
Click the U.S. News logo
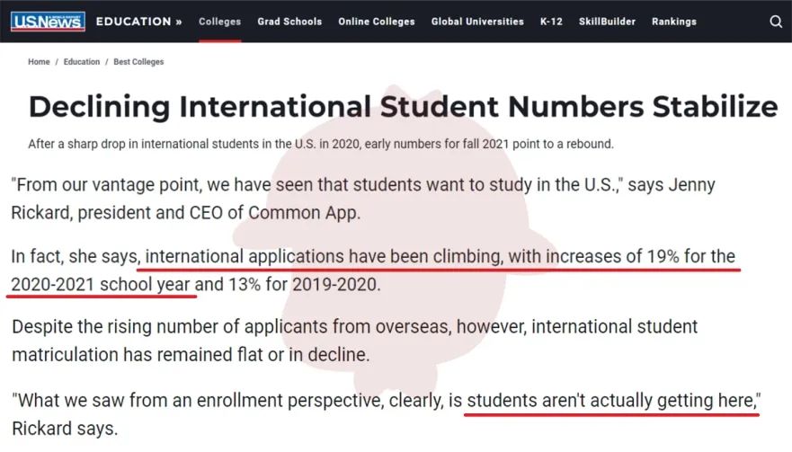[48, 22]
